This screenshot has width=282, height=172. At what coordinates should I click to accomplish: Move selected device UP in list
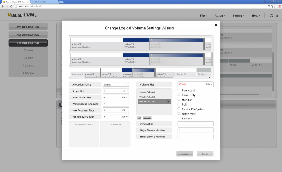click(x=139, y=118)
